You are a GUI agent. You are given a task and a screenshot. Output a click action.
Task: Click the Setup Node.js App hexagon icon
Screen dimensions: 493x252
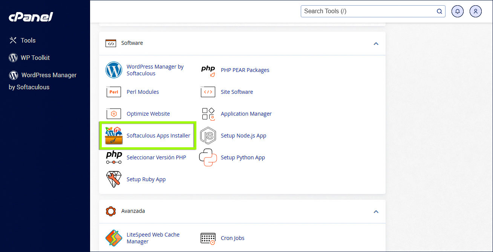pyautogui.click(x=208, y=136)
